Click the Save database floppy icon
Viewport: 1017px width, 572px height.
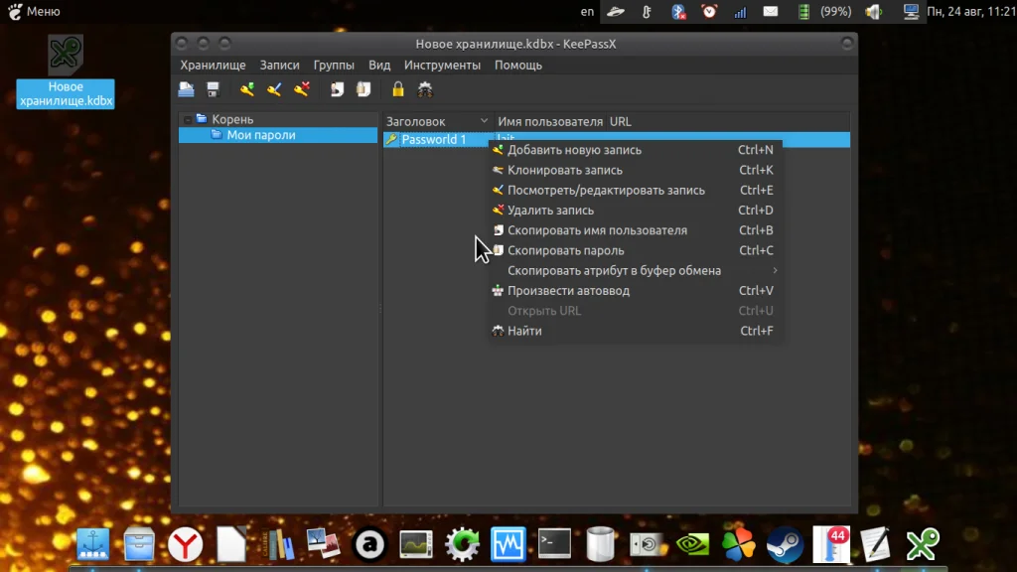tap(213, 89)
